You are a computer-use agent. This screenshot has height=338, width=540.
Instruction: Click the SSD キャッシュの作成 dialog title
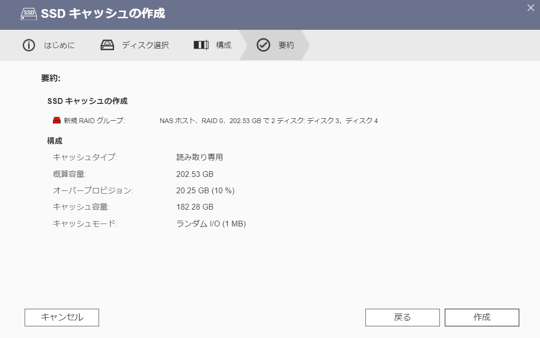103,13
